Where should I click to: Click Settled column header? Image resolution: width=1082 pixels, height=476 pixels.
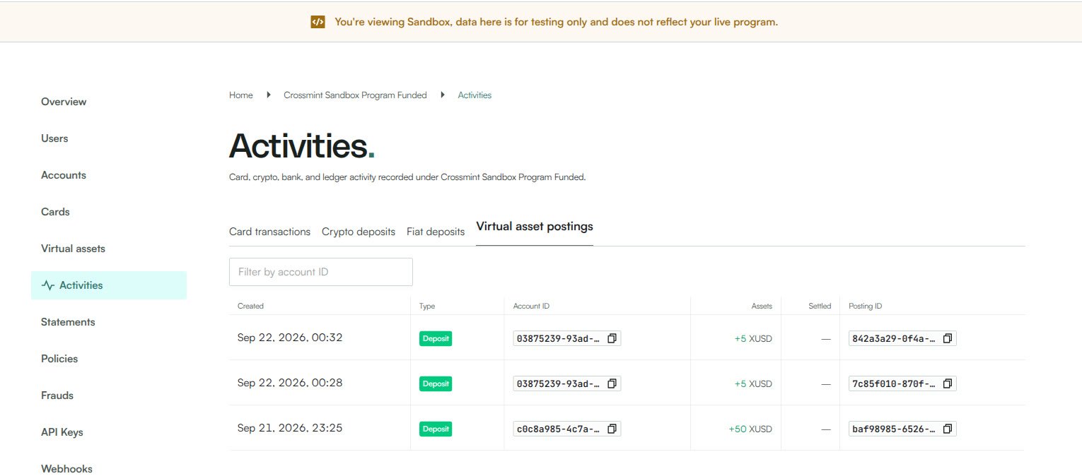pos(820,306)
